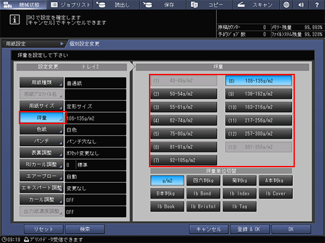Select weight (8) 106-135g/m2
This screenshot has height=243, width=325.
(x=258, y=81)
